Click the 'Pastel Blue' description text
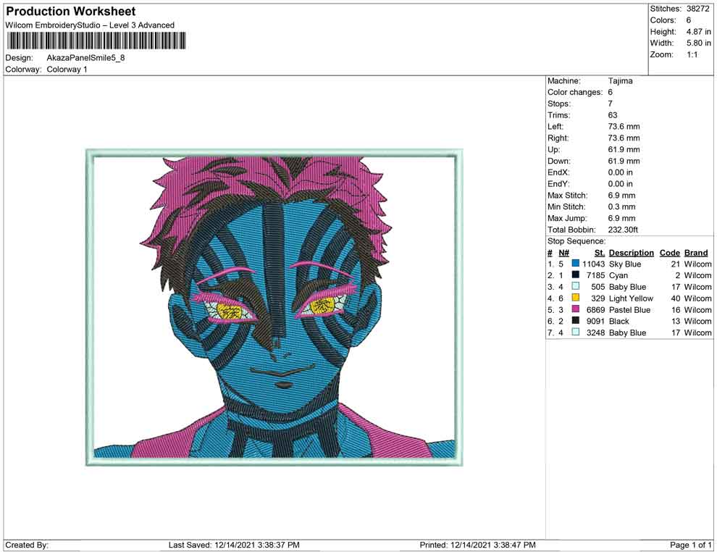This screenshot has height=552, width=717. coord(629,309)
